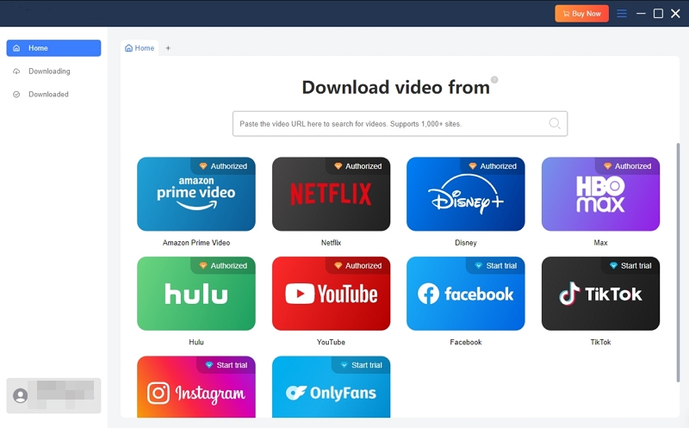Screen dimensions: 689x428
Task: Go to Home in the sidebar
Action: [53, 48]
